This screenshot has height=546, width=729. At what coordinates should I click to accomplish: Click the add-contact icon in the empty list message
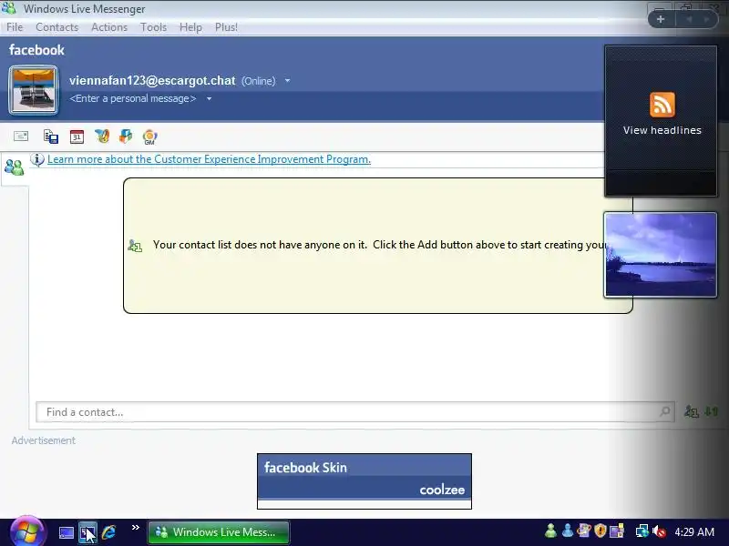point(135,245)
